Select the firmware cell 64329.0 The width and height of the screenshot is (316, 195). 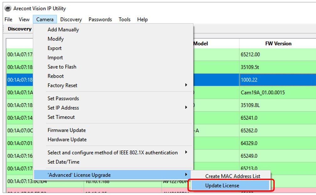pos(278,143)
